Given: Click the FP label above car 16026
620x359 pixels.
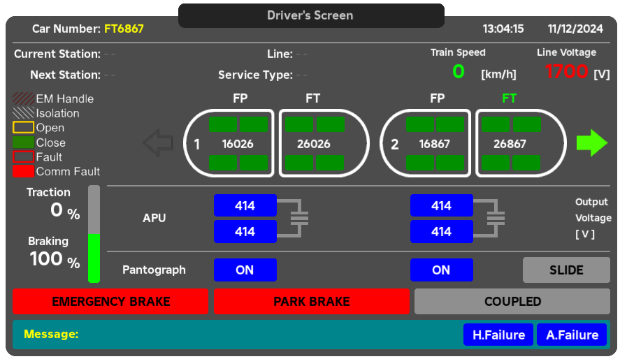Looking at the screenshot, I should pyautogui.click(x=240, y=98).
